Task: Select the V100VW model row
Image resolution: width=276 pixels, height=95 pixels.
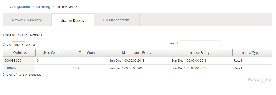Action: coord(138,68)
